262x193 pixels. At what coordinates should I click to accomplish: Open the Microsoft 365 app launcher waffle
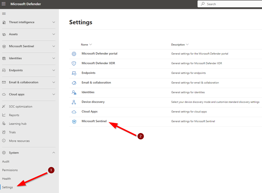(x=4, y=4)
